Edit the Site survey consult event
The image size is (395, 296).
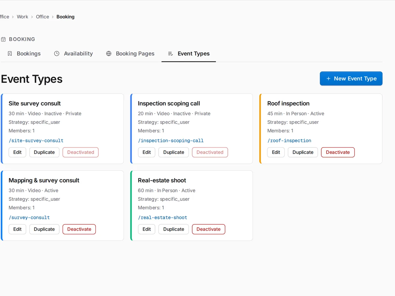[17, 152]
